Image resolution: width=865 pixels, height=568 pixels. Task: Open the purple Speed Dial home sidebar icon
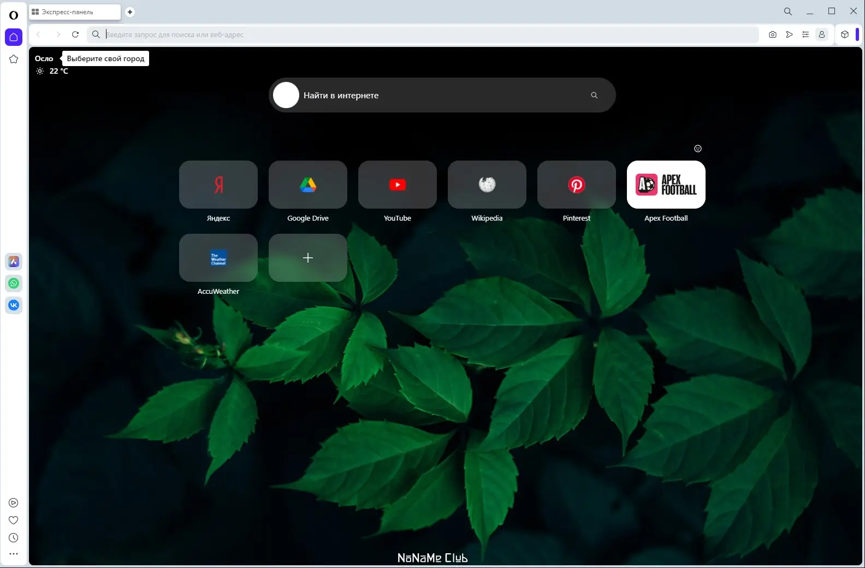tap(14, 37)
